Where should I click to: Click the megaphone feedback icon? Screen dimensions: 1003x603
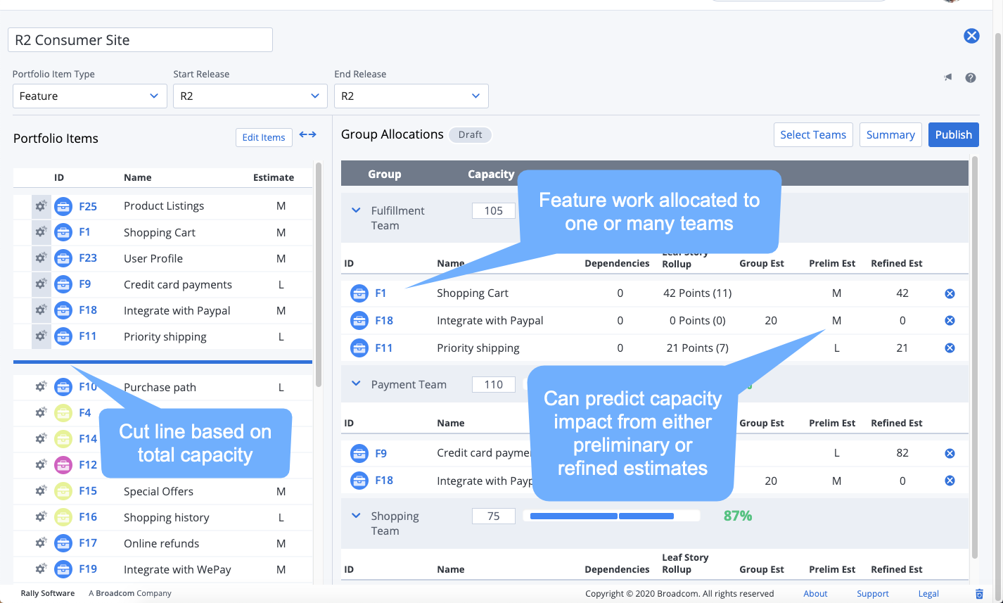click(x=948, y=78)
